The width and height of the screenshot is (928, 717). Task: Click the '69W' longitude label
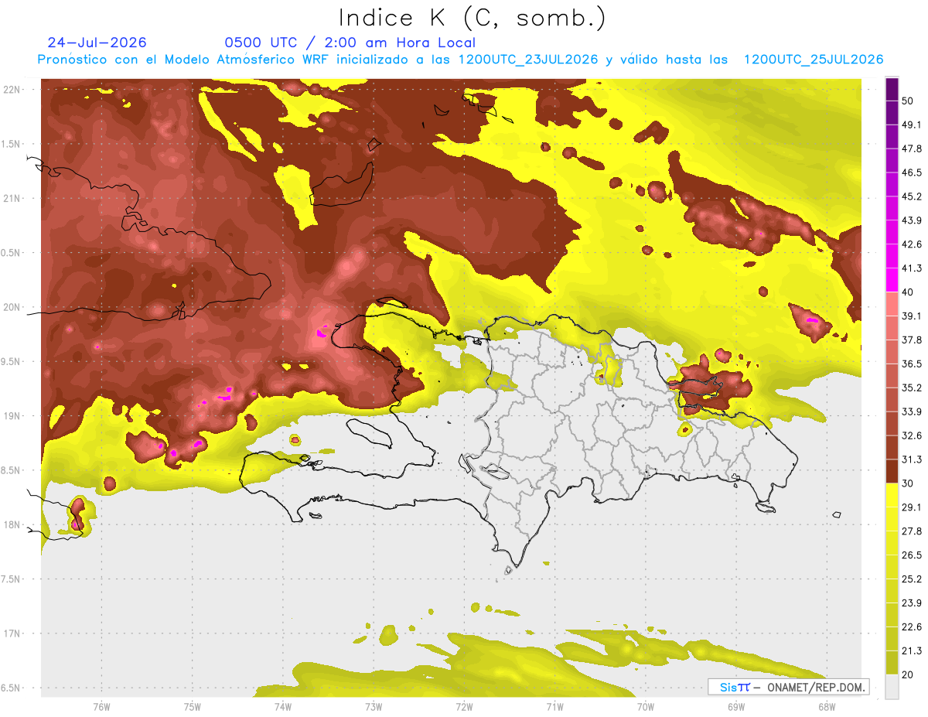pyautogui.click(x=736, y=707)
